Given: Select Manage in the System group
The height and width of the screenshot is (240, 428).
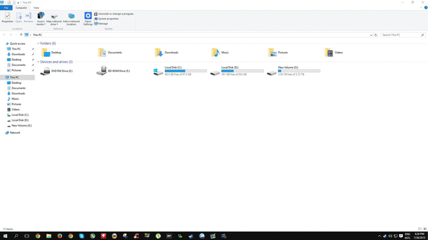Looking at the screenshot, I should click(x=101, y=24).
